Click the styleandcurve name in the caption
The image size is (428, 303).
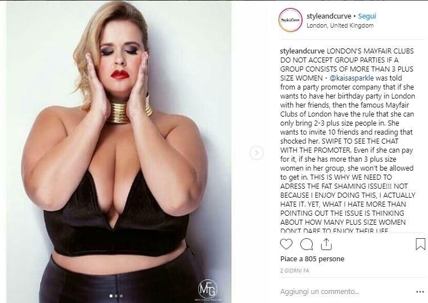[x=303, y=51]
